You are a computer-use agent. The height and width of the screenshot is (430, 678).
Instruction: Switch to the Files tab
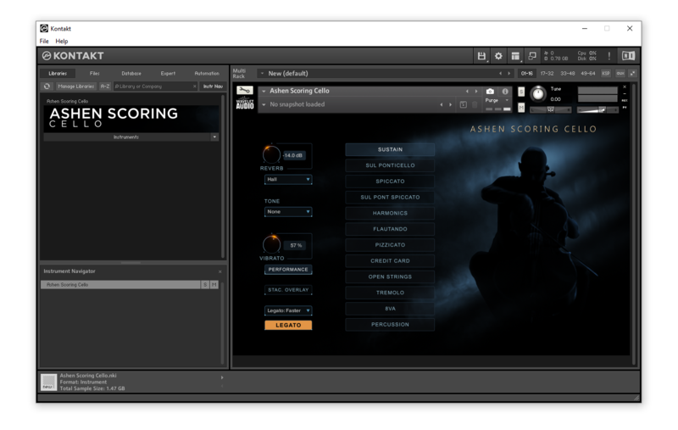(94, 74)
